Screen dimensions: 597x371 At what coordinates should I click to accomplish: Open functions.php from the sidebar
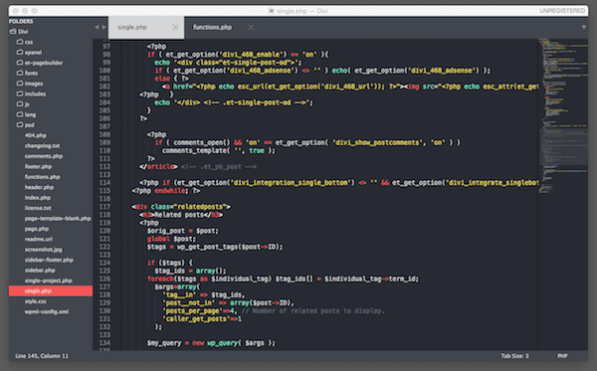coord(42,177)
